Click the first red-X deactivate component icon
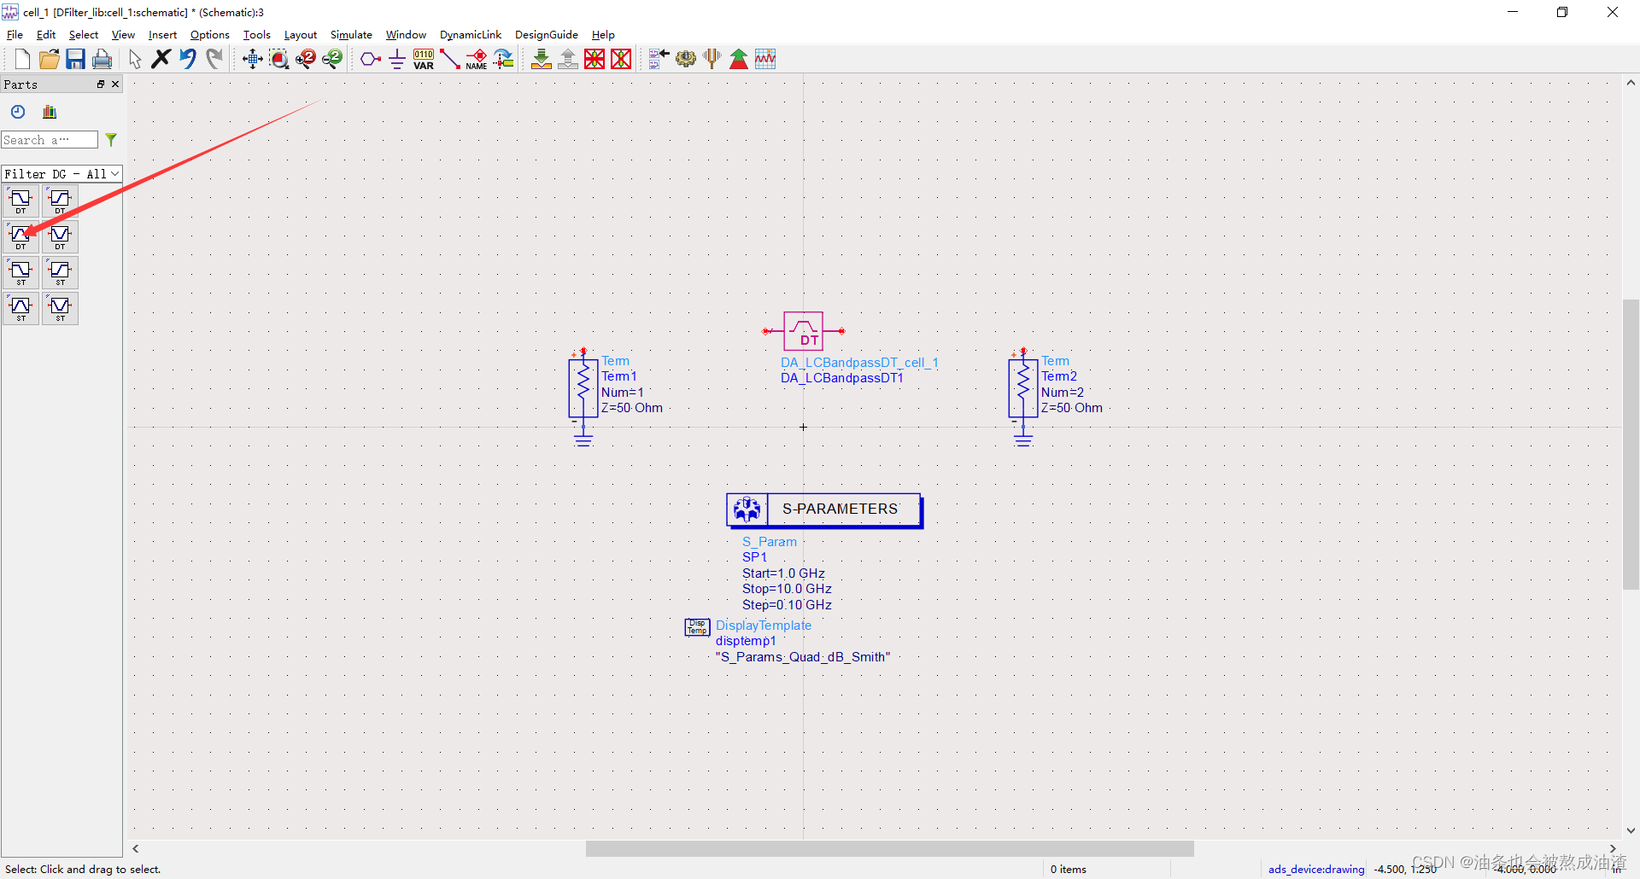 pyautogui.click(x=594, y=59)
